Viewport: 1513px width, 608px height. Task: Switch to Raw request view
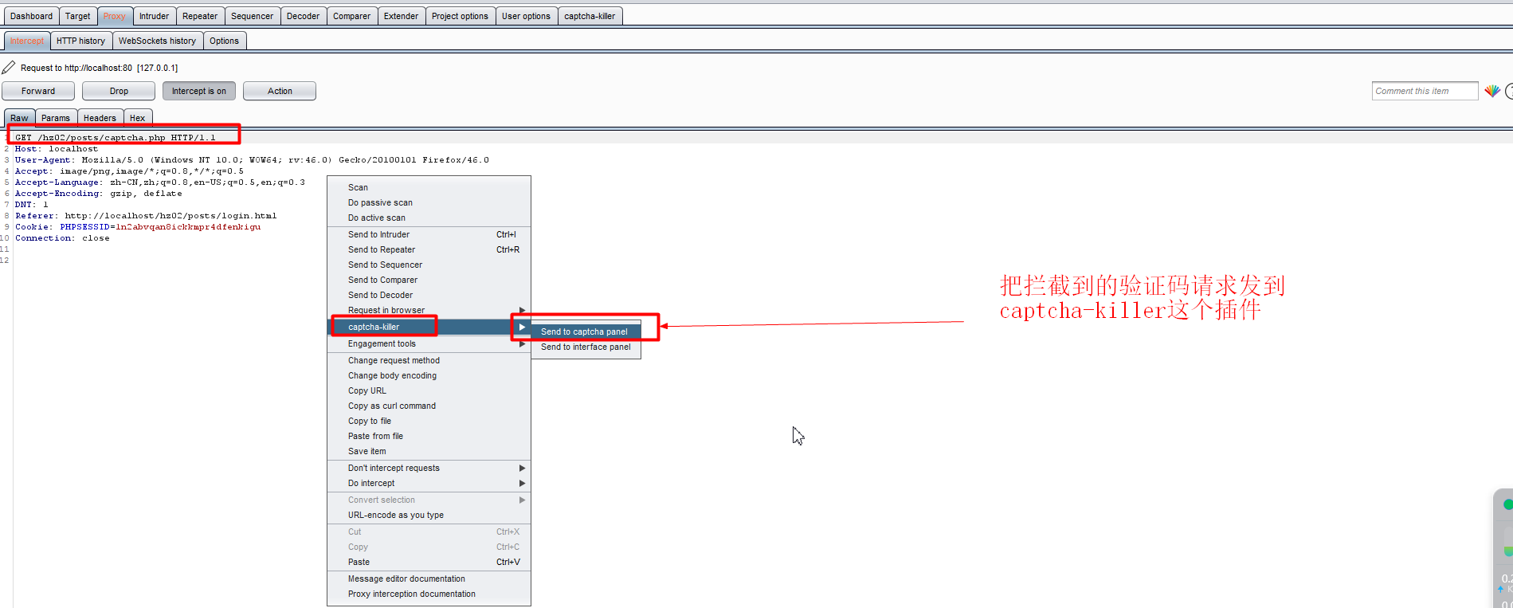(19, 118)
